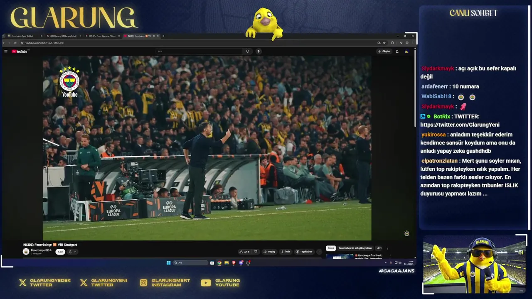Click the video player to pause
Image resolution: width=532 pixels, height=299 pixels.
(207, 148)
